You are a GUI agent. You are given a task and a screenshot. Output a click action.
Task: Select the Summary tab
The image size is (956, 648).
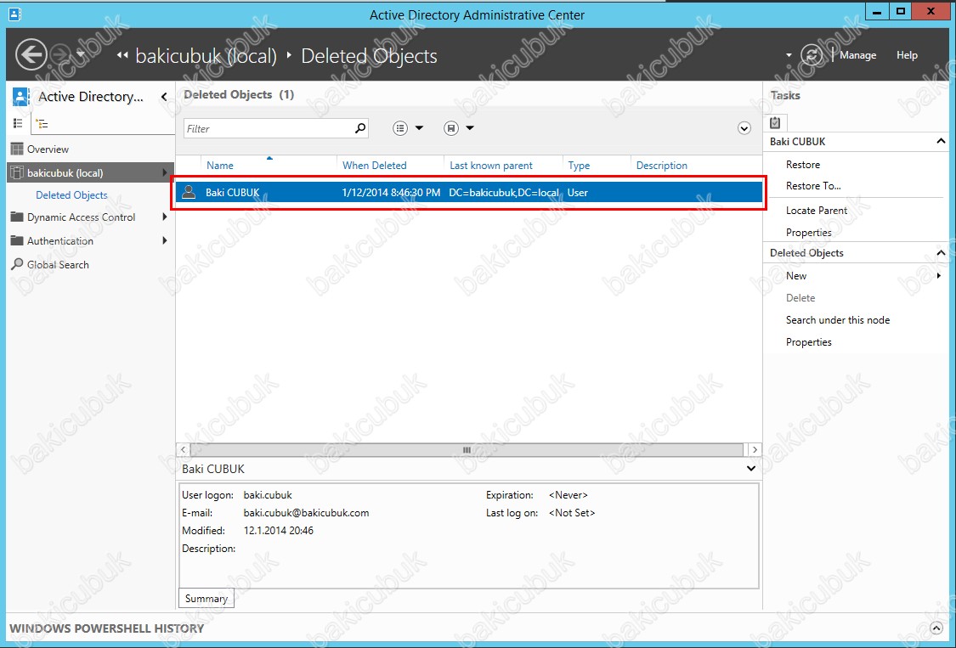pyautogui.click(x=206, y=599)
